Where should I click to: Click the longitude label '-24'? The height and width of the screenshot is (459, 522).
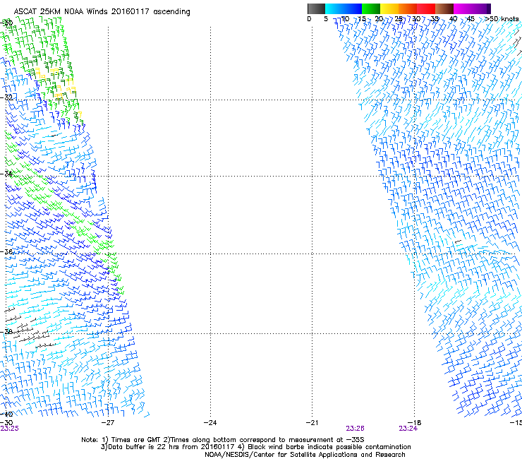pos(210,423)
